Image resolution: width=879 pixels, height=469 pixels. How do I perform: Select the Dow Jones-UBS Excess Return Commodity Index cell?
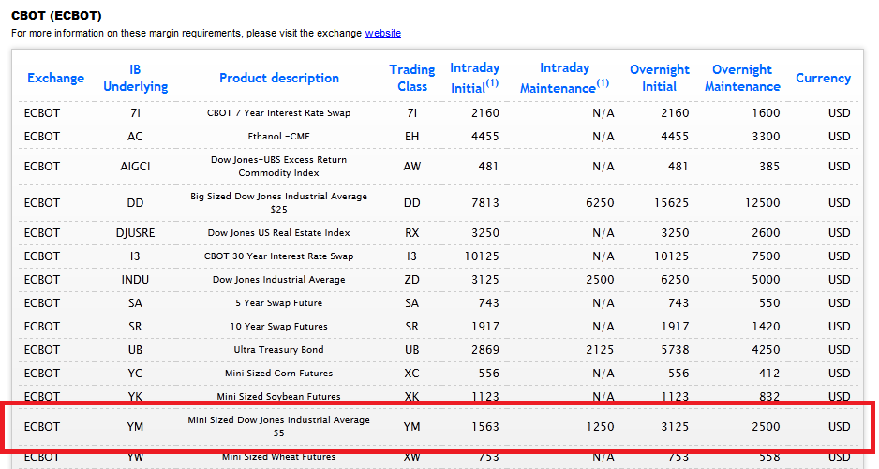278,167
